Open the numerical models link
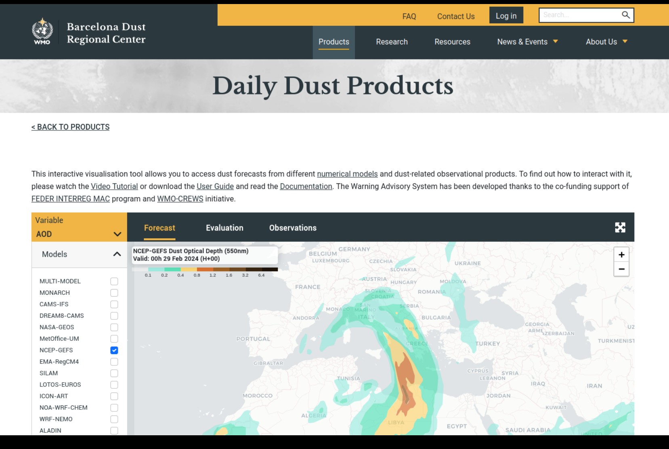The width and height of the screenshot is (669, 449). tap(347, 174)
